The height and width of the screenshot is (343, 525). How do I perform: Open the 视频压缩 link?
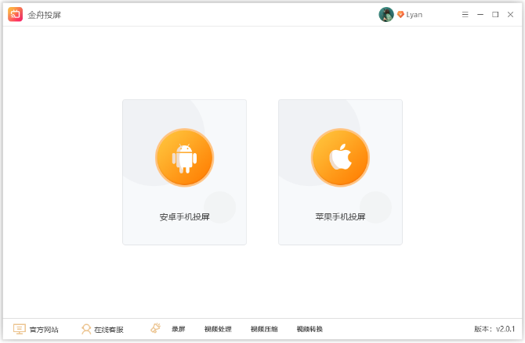[264, 329]
